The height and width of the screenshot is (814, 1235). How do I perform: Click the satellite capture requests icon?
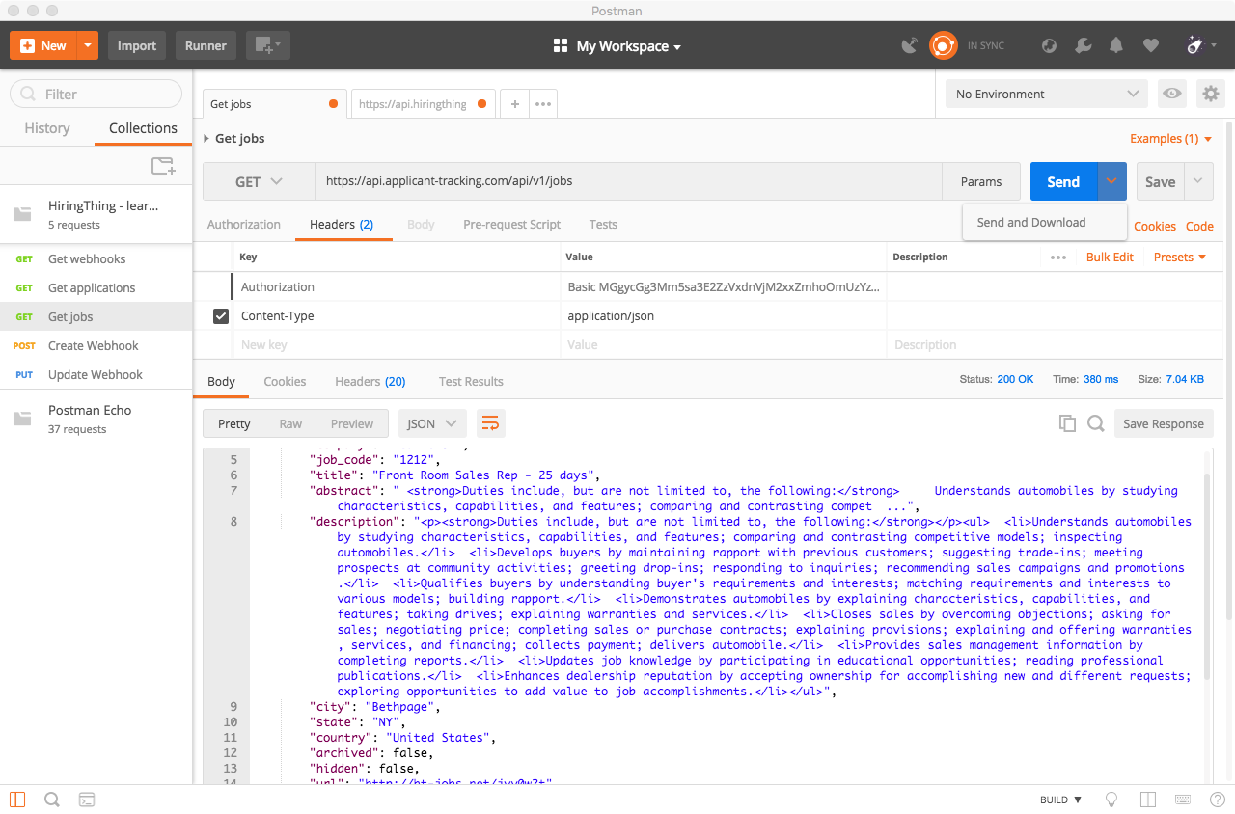[x=910, y=45]
